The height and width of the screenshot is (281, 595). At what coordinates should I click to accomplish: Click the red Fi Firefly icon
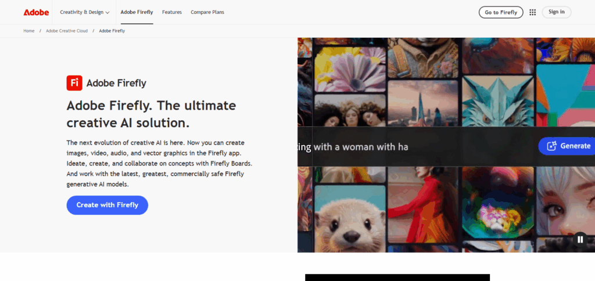[74, 83]
